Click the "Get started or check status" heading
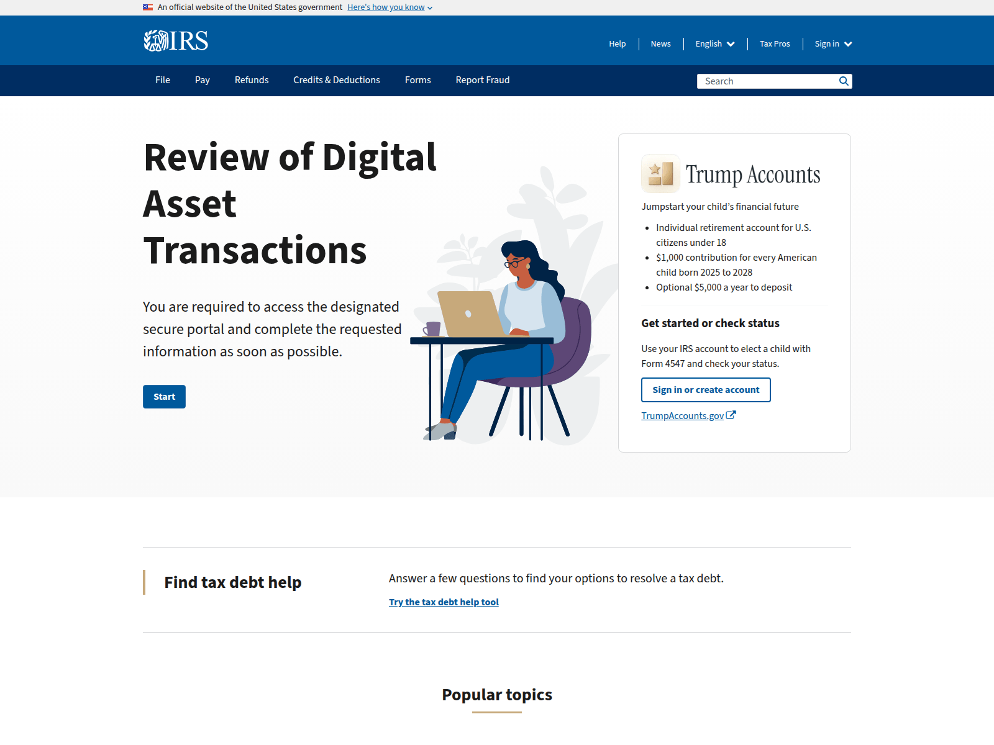Image resolution: width=994 pixels, height=745 pixels. (710, 323)
